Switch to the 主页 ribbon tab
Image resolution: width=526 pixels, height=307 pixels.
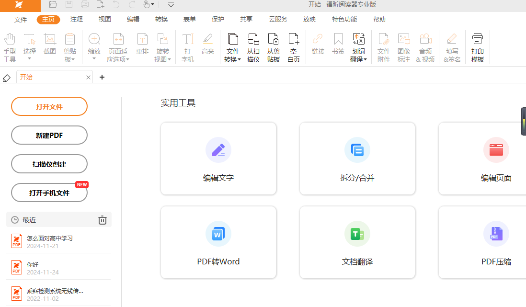pos(48,20)
